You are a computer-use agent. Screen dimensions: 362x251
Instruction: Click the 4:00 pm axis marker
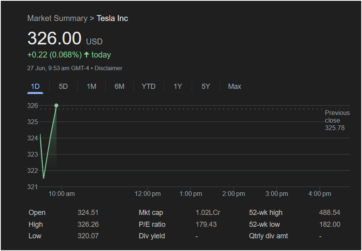click(320, 194)
